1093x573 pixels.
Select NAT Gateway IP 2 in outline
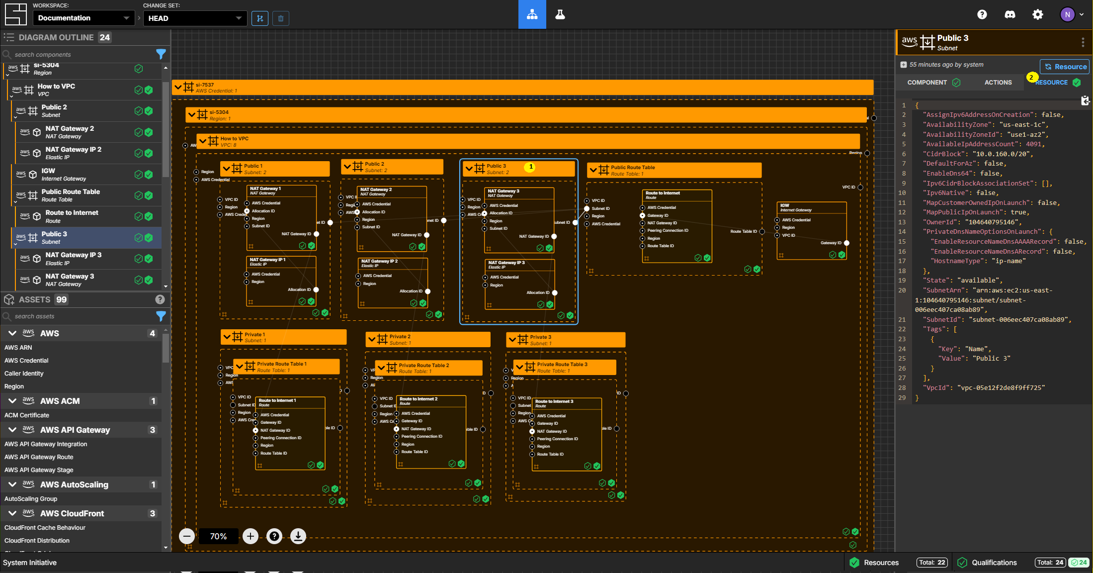tap(87, 153)
